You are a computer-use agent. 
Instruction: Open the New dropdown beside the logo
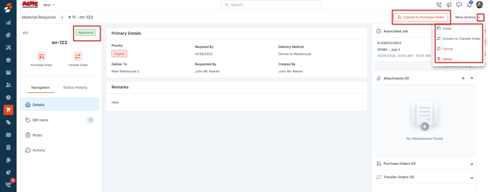(x=49, y=5)
